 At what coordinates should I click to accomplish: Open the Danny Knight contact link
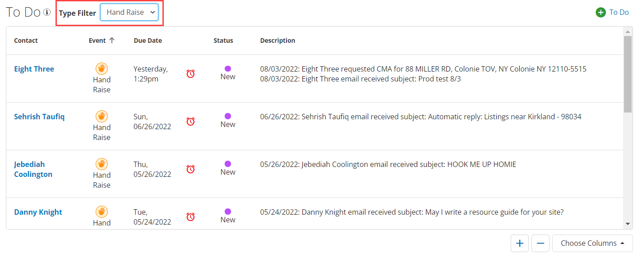pos(38,212)
